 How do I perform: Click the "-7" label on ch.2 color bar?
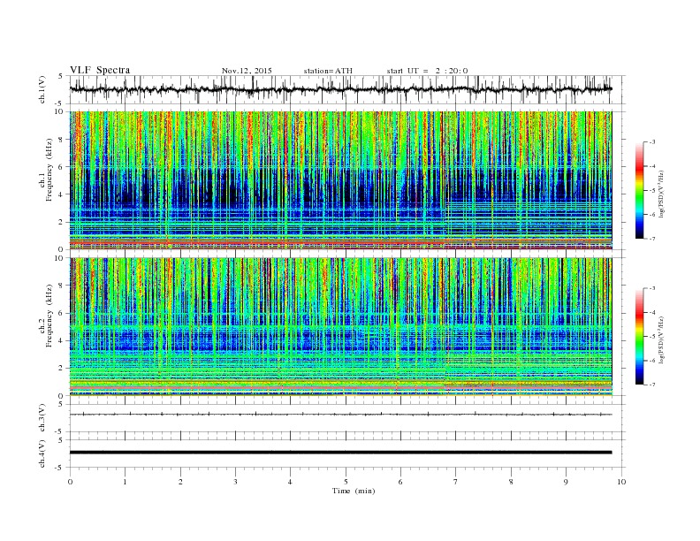coord(652,385)
